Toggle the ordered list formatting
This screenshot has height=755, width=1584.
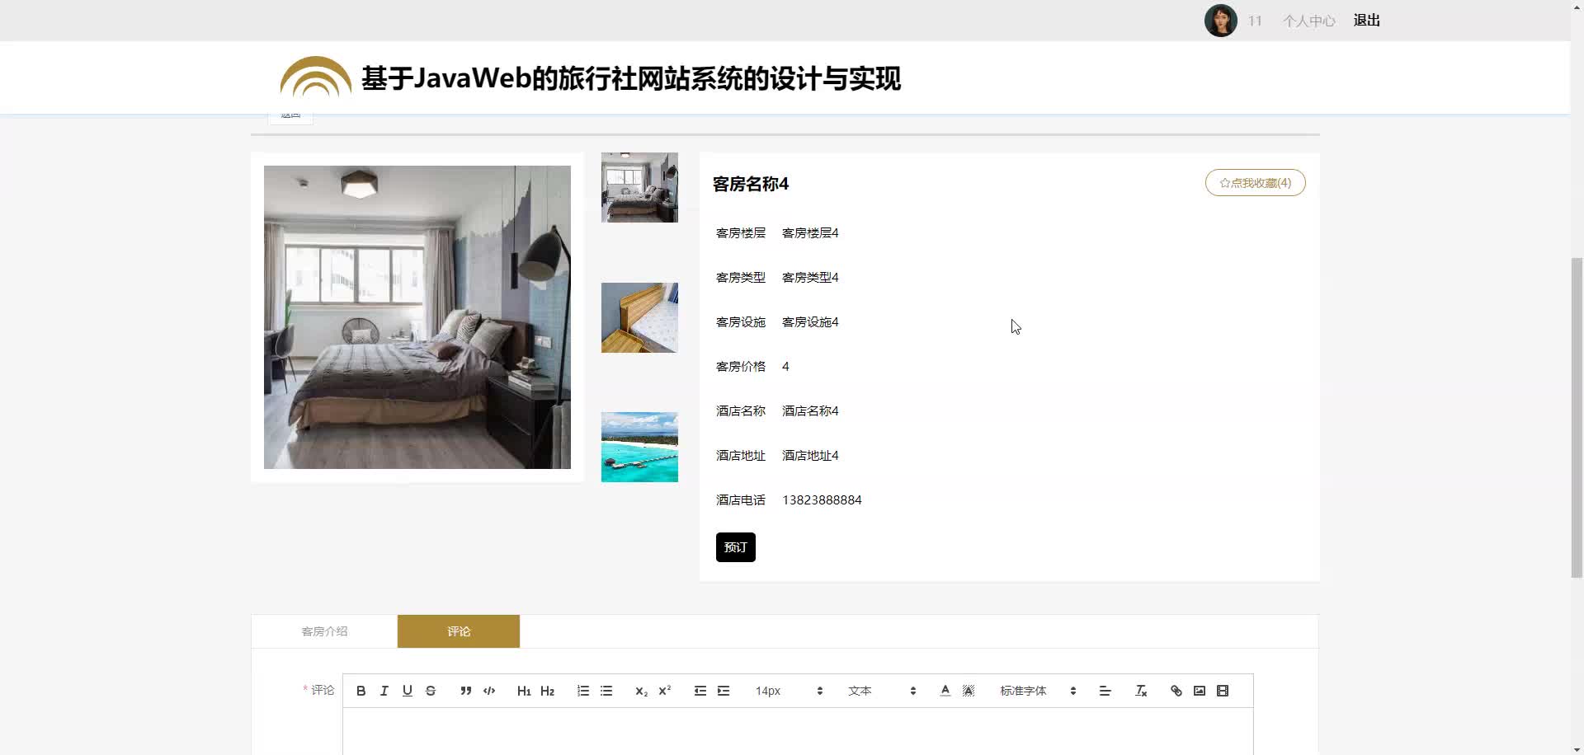click(x=582, y=691)
